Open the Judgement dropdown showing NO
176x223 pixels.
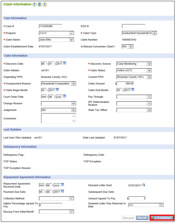click(x=59, y=110)
